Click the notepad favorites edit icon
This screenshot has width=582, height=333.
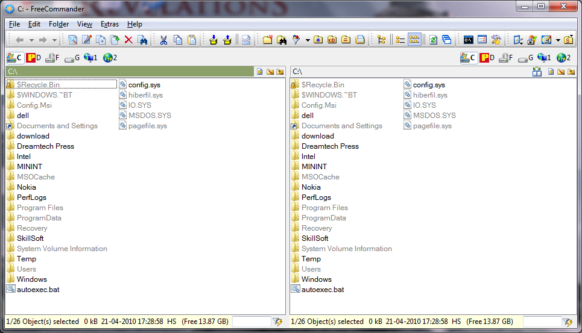546,40
